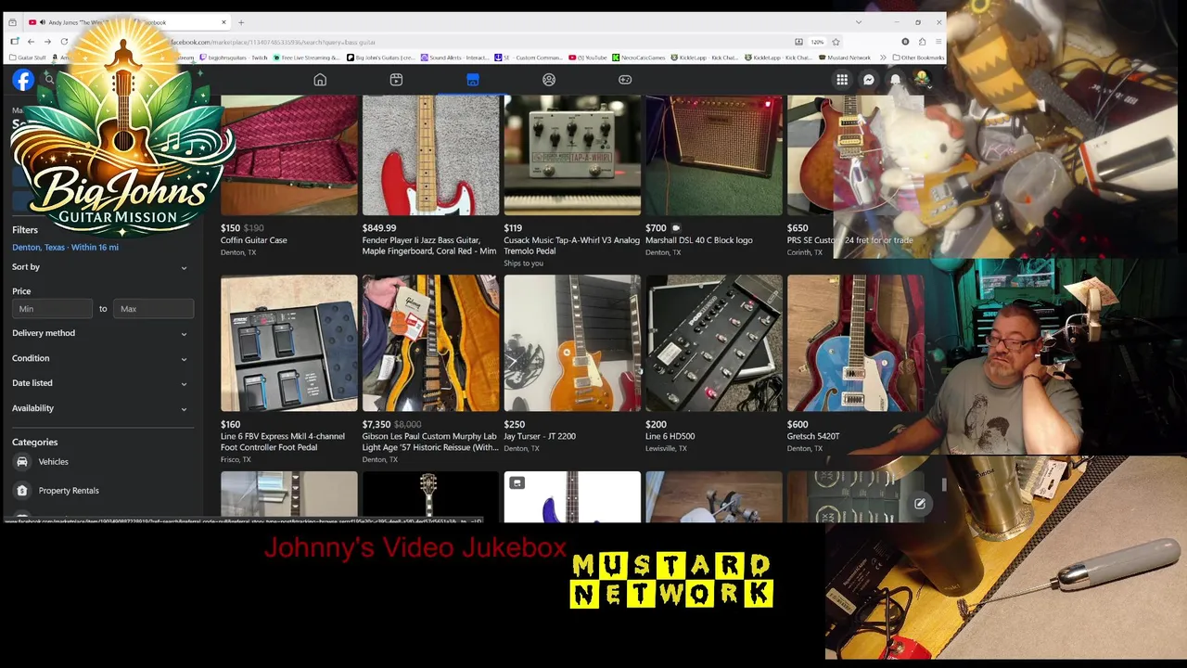Open the Jay Turser JT 2200 guitar photo

pos(572,343)
